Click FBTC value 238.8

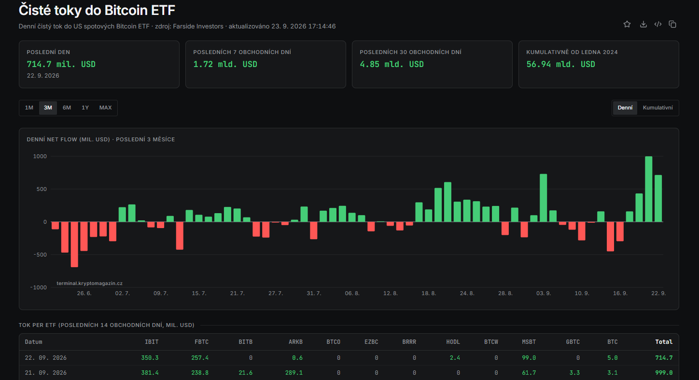(x=199, y=373)
